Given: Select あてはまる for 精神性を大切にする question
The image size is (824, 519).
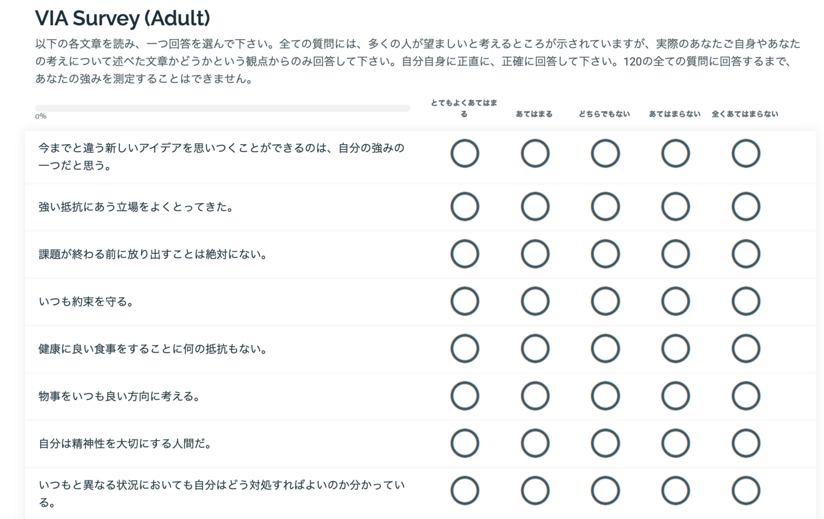Looking at the screenshot, I should (534, 443).
